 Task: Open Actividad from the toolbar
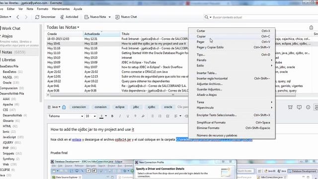coord(69,17)
